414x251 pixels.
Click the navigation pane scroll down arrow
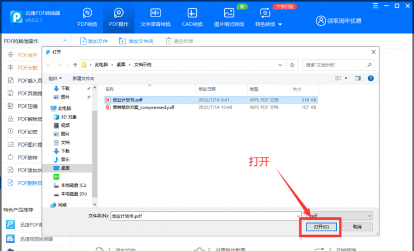(x=95, y=205)
